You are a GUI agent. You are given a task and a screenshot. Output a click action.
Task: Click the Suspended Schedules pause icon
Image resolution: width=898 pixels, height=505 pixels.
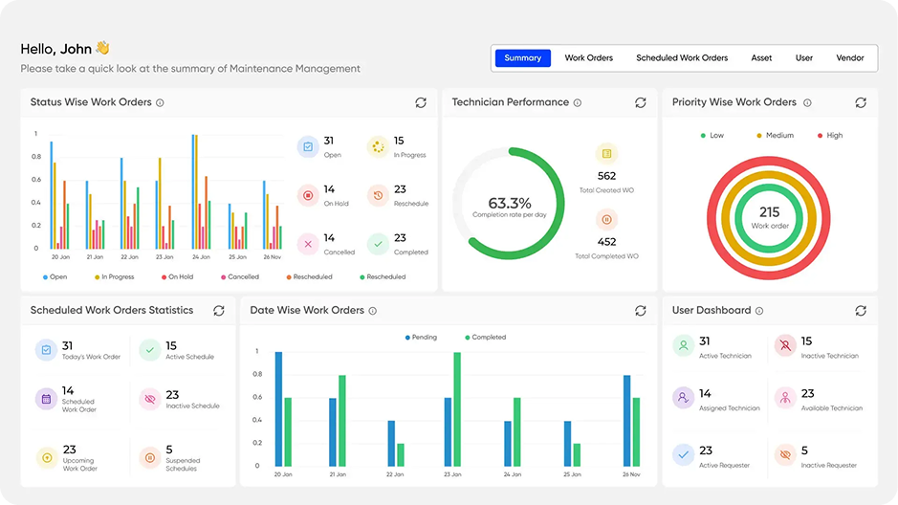pos(150,458)
